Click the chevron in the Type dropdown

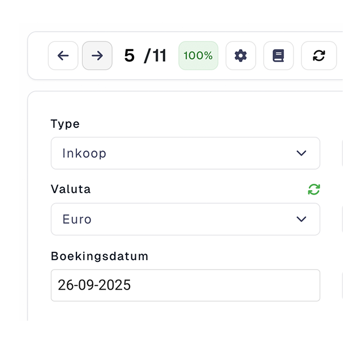(x=301, y=153)
